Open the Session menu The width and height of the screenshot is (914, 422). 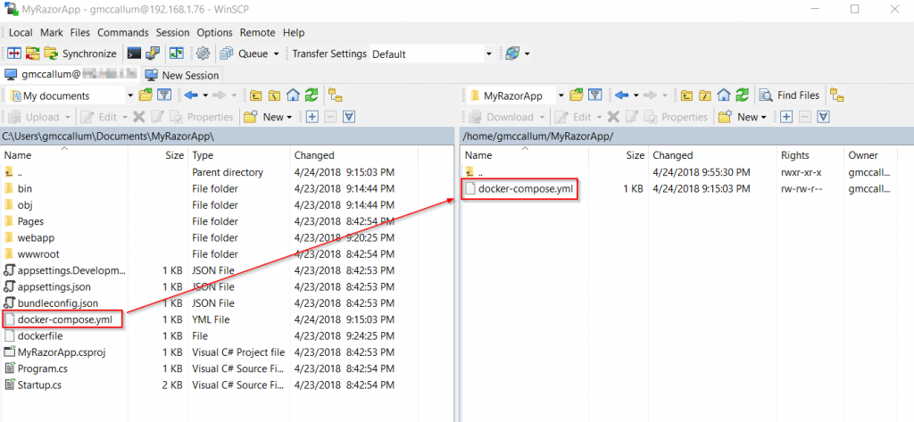tap(173, 33)
